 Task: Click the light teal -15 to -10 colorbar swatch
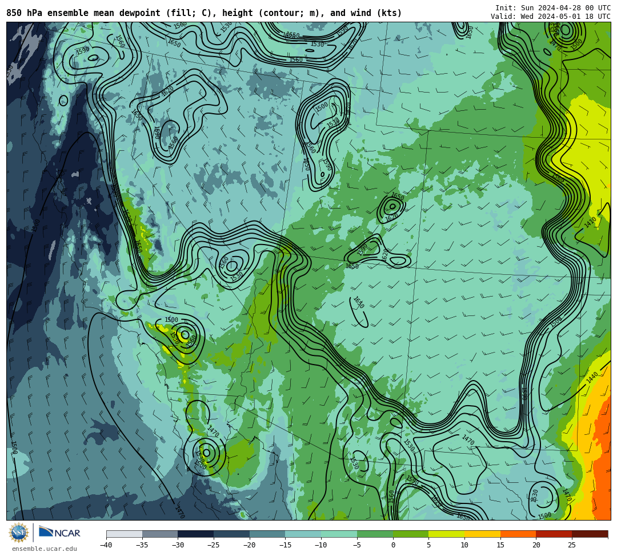tap(303, 534)
